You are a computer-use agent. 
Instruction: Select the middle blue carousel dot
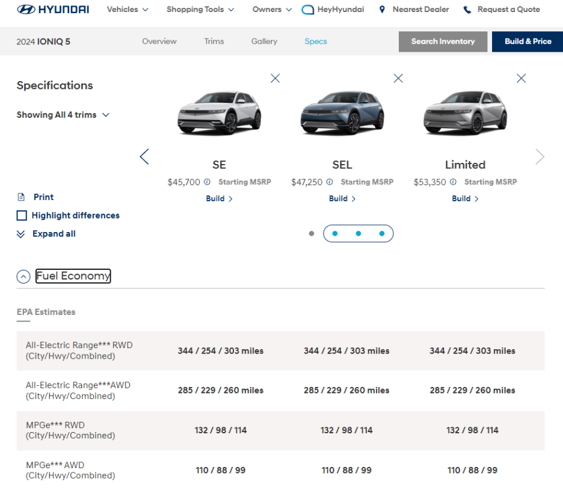(358, 234)
